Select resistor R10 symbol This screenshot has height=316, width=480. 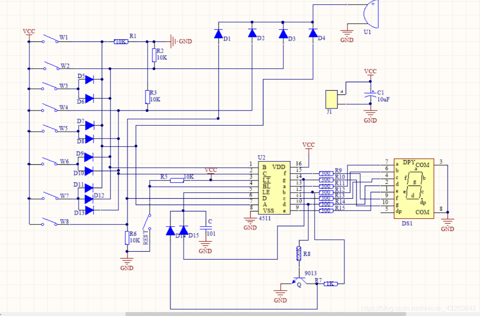coord(326,180)
